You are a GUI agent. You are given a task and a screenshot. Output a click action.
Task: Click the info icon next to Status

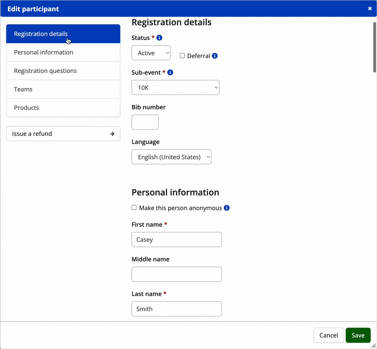click(x=159, y=38)
